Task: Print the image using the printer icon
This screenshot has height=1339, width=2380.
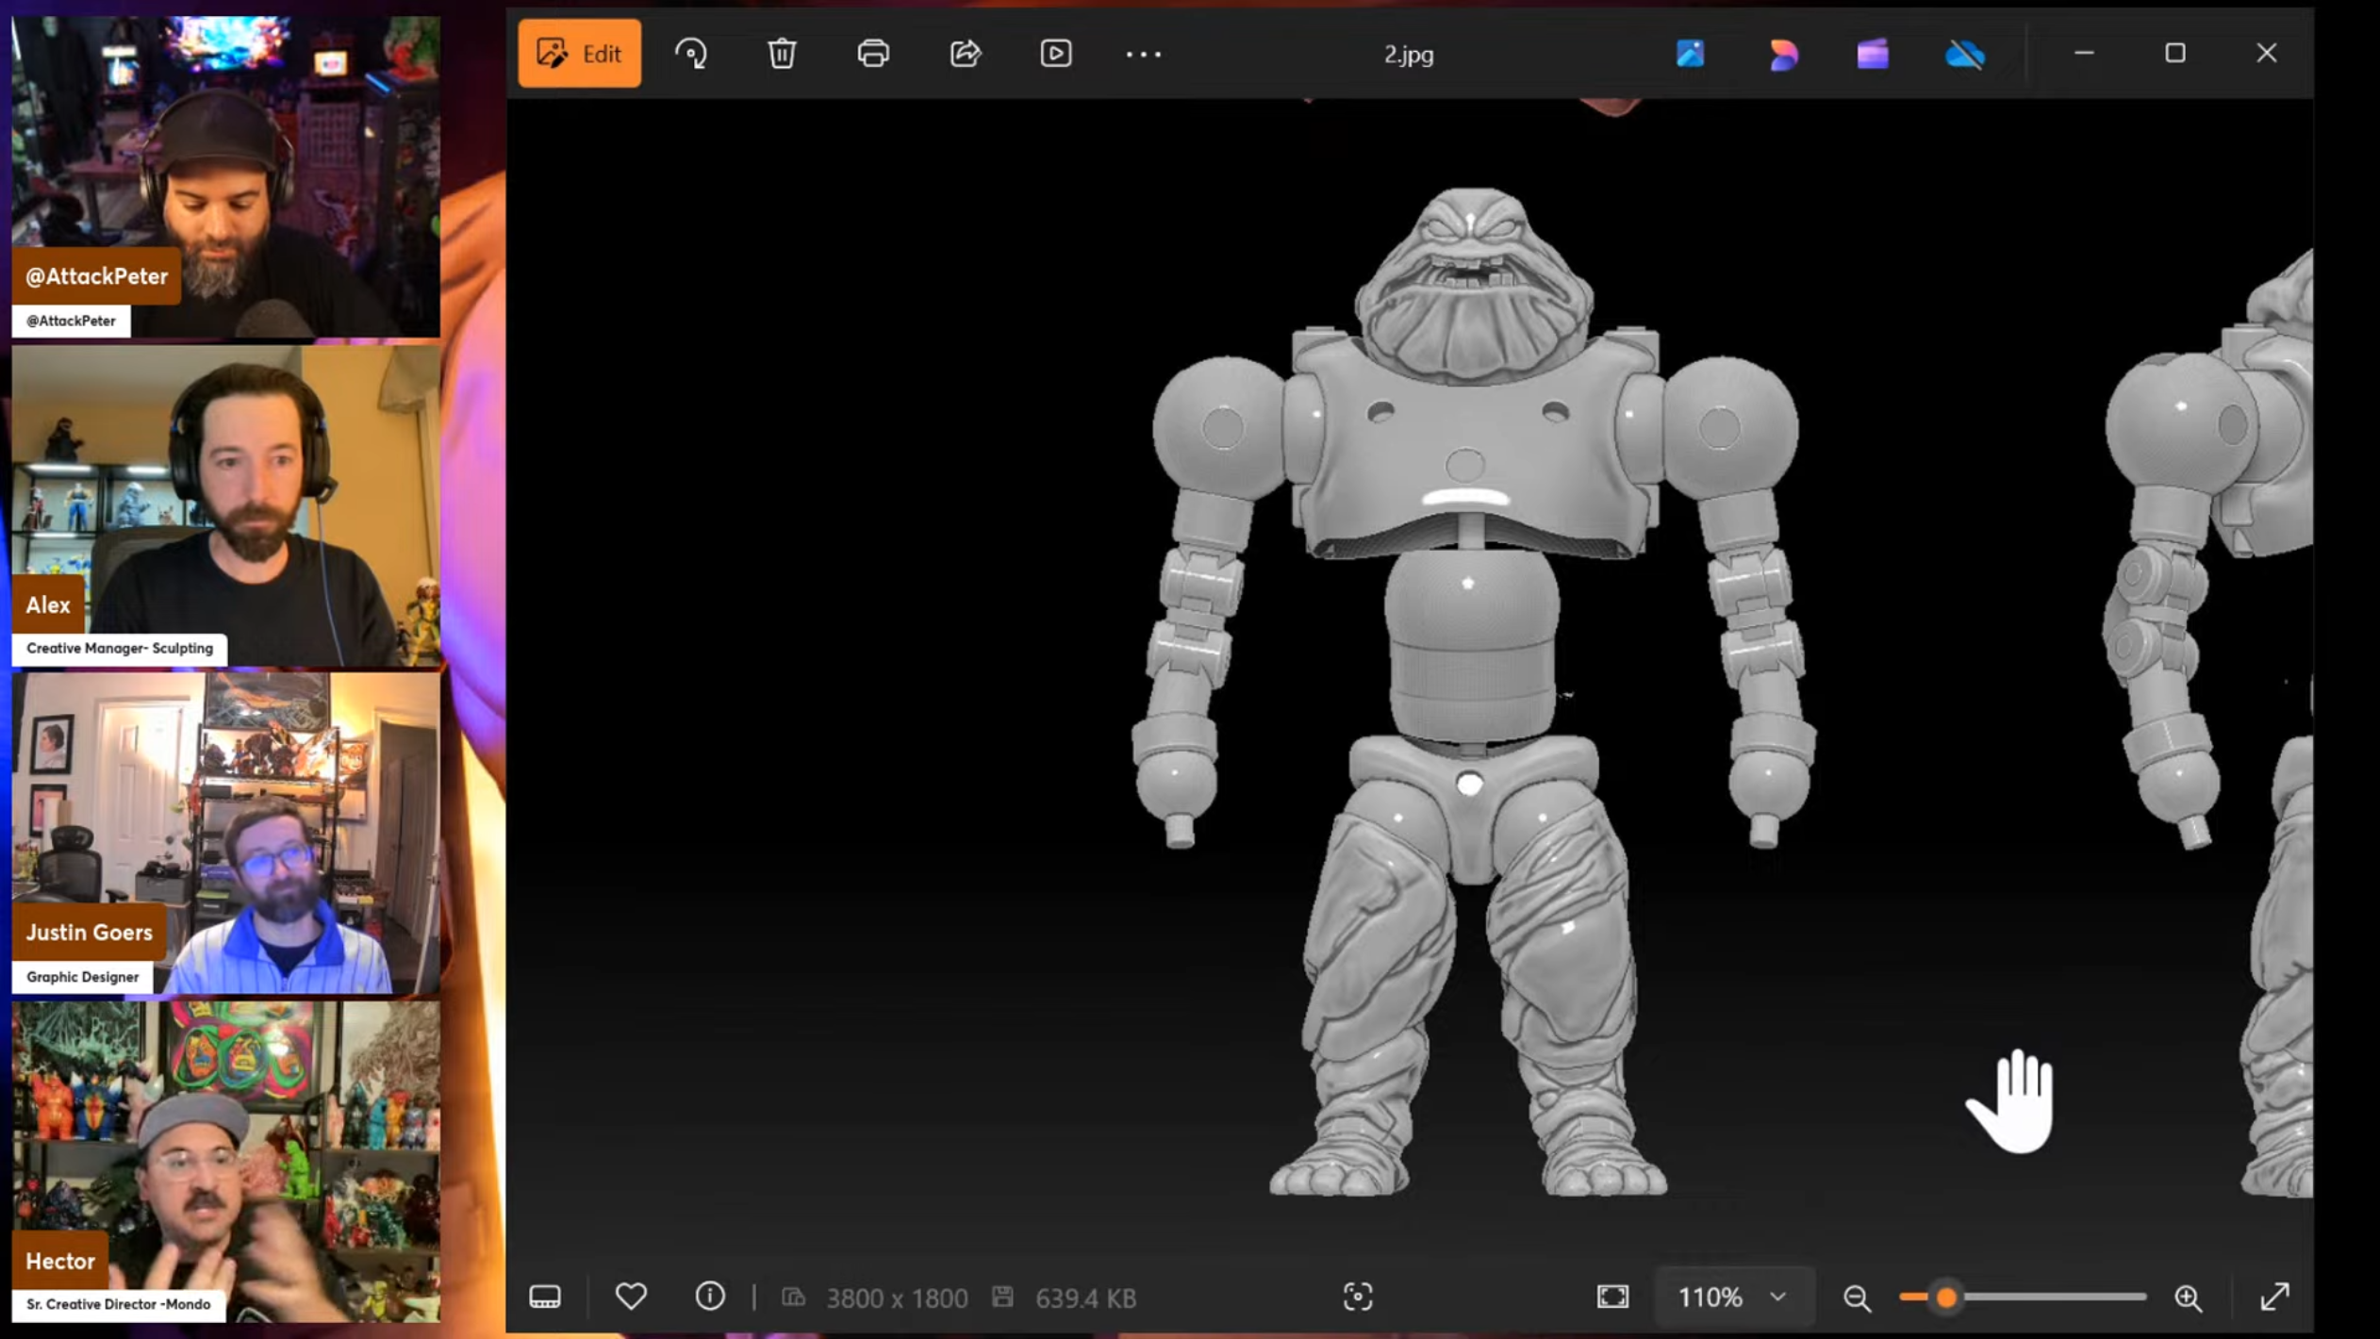Action: [873, 54]
